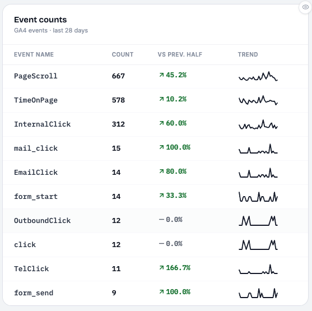The image size is (312, 311).
Task: Click the 166.7% change value
Action: click(x=178, y=268)
